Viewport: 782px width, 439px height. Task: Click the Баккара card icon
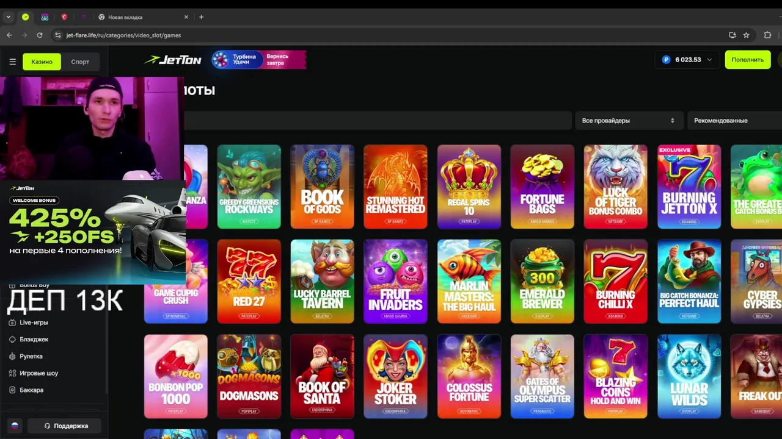[12, 390]
